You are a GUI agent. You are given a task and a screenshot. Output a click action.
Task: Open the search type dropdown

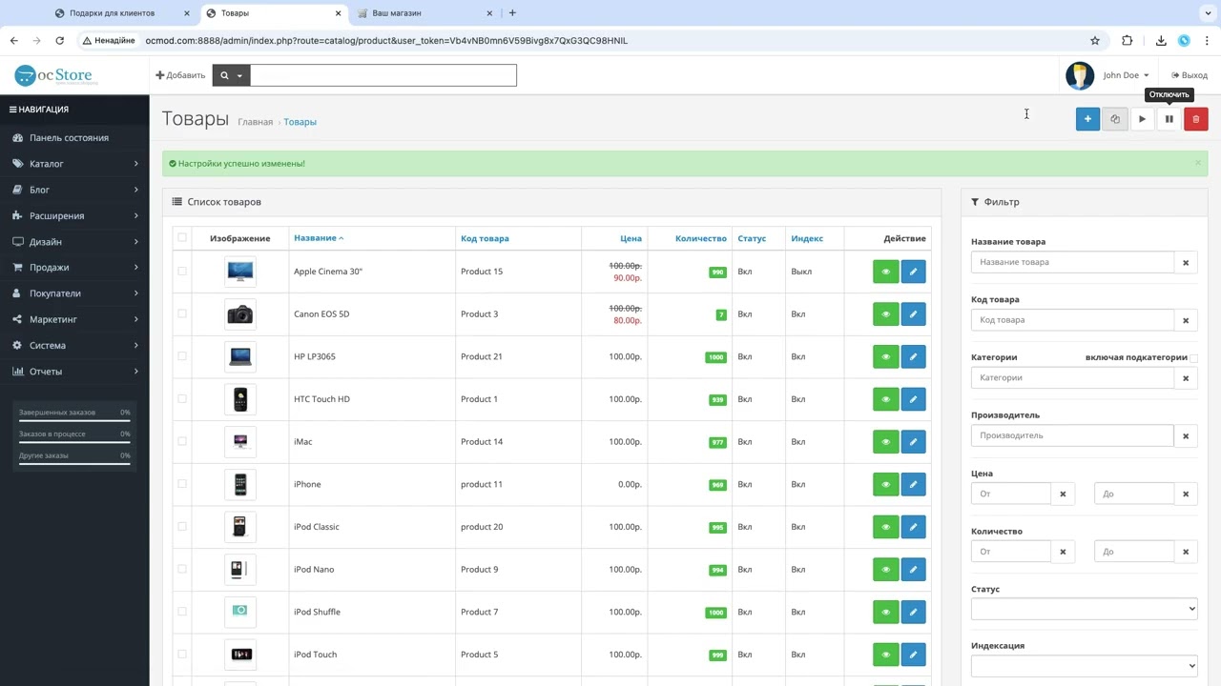point(231,75)
